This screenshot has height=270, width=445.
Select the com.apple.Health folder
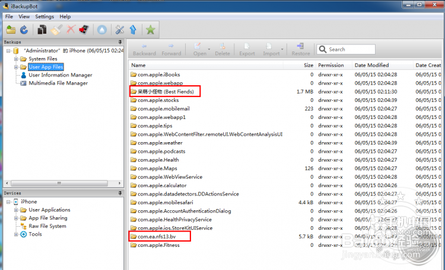tap(158, 160)
